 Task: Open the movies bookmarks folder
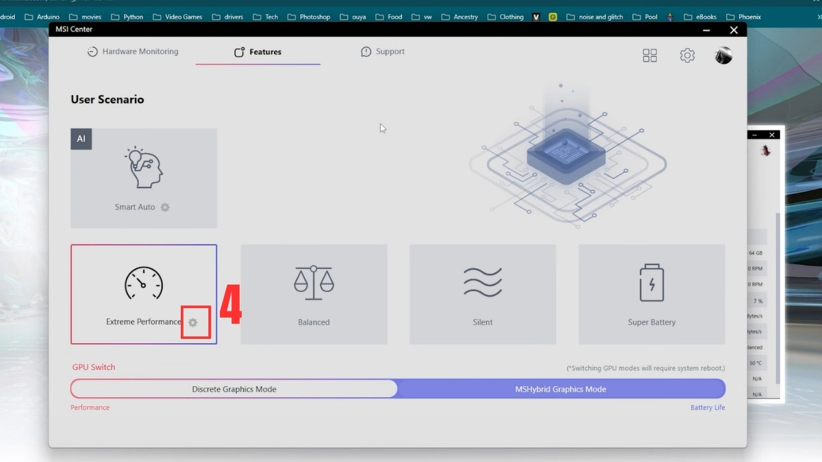tap(85, 16)
